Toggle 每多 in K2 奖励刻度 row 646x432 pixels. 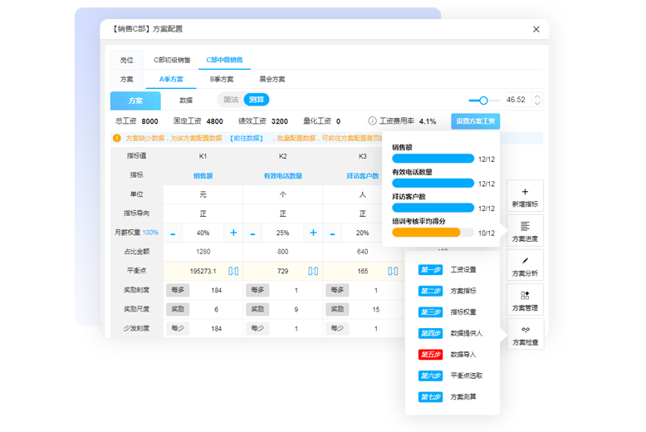click(x=257, y=290)
